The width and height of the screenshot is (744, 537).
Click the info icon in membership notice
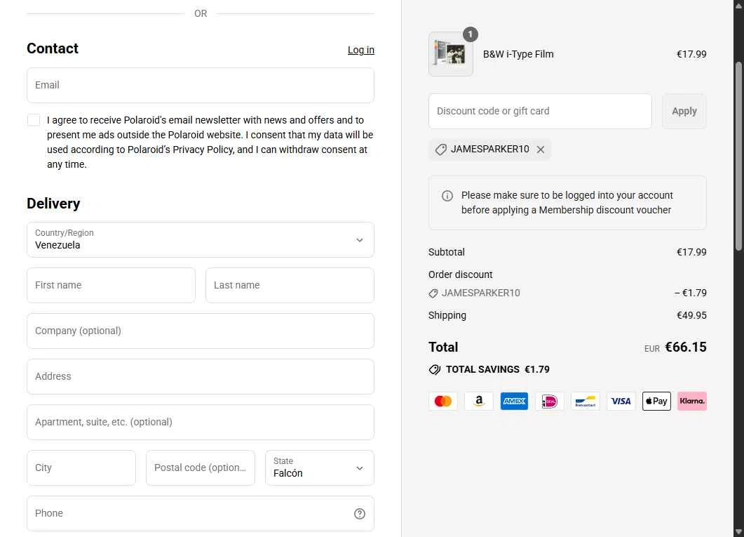[x=447, y=196]
